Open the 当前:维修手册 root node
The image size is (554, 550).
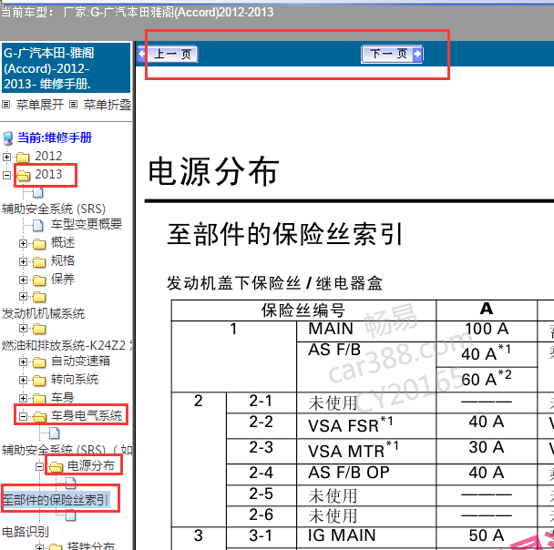[55, 137]
